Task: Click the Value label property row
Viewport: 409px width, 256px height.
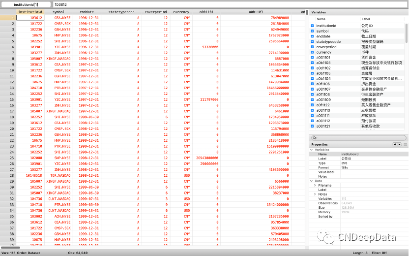Action: click(x=358, y=172)
